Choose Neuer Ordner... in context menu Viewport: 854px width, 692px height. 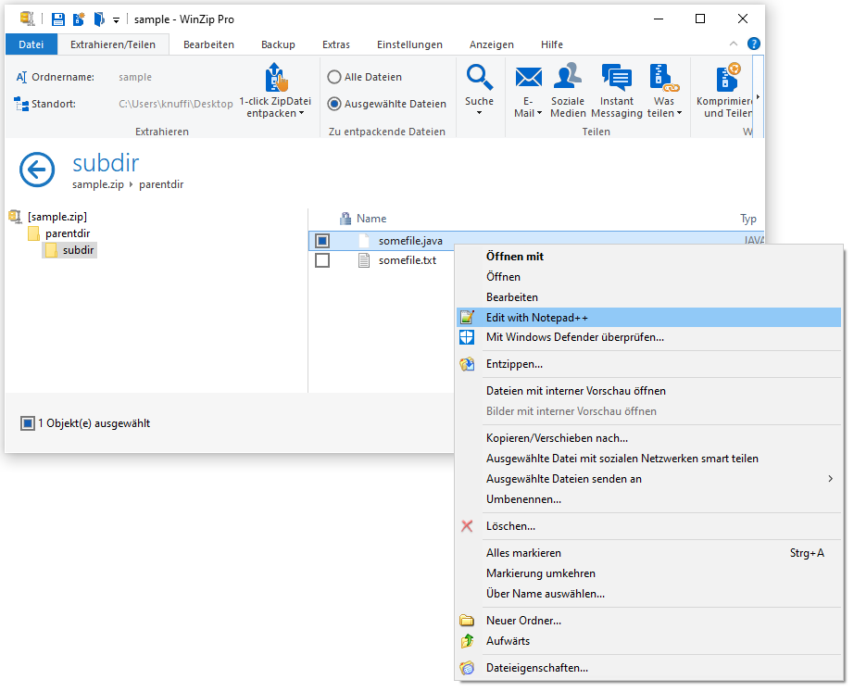coord(648,621)
